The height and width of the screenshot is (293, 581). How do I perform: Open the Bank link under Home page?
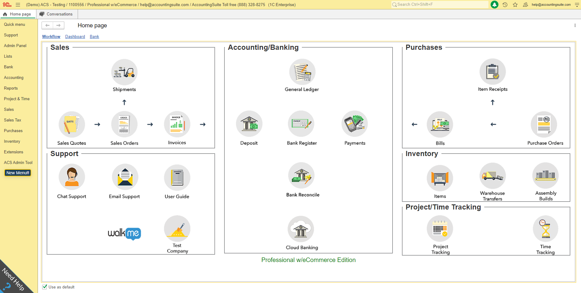tap(94, 36)
